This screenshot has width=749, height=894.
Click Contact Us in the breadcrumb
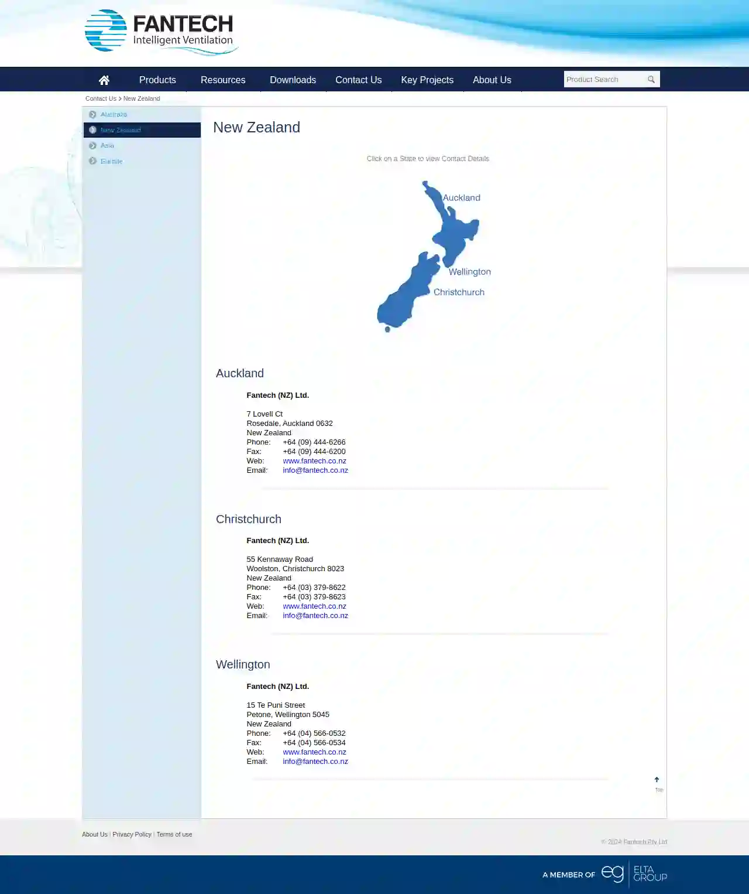click(101, 98)
